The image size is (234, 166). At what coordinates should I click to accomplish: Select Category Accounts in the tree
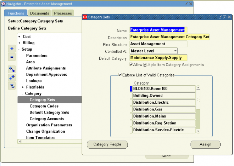pos(47,119)
